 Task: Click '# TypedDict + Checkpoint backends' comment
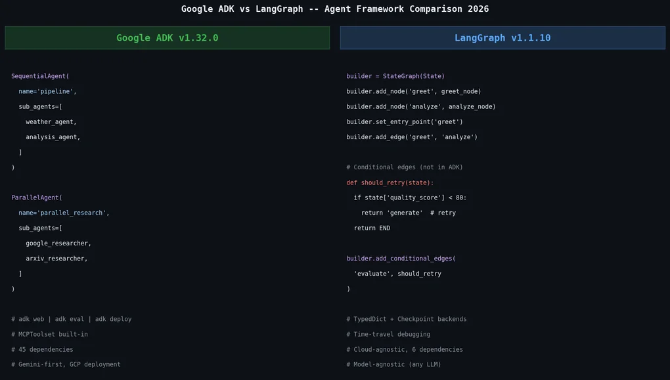407,319
